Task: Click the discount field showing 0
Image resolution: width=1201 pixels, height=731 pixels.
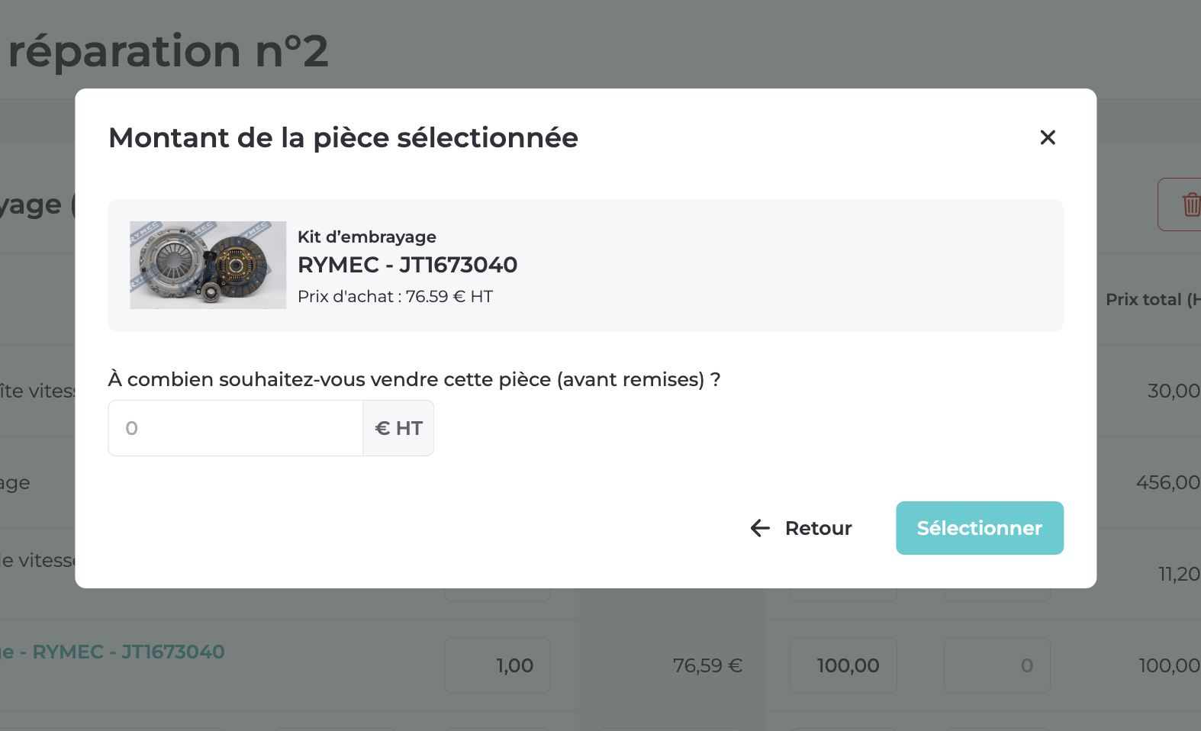Action: [997, 665]
